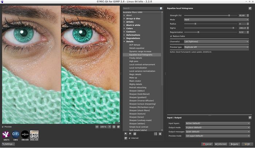Open the Channel(s) dropdown Lab [lightness]
This screenshot has height=148, width=255.
[216, 42]
